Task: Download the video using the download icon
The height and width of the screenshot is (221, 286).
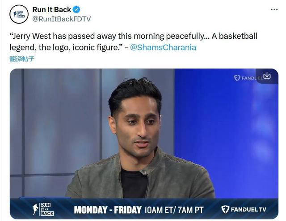Action: [x=267, y=75]
